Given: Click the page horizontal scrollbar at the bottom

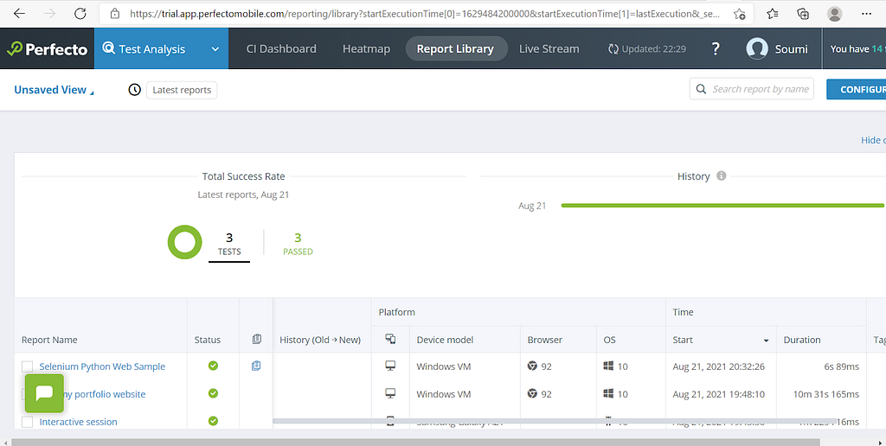Looking at the screenshot, I should click(415, 442).
